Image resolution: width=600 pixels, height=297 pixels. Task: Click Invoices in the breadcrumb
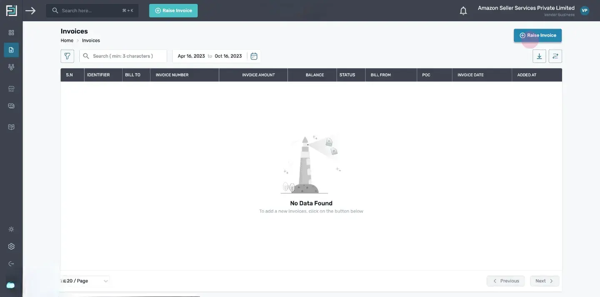pos(91,40)
